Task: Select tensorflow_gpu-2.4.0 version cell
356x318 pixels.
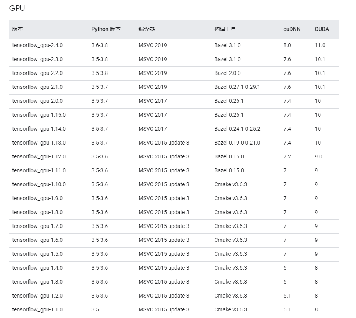Action: point(37,45)
